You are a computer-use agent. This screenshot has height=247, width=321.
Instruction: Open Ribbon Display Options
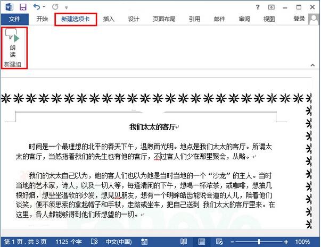click(x=271, y=7)
